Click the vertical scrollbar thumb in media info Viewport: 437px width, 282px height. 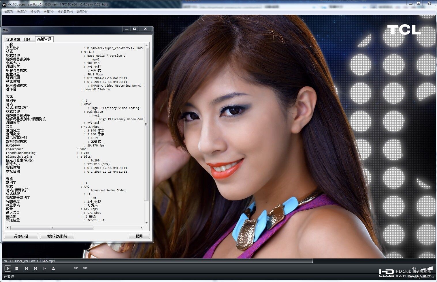[146, 124]
